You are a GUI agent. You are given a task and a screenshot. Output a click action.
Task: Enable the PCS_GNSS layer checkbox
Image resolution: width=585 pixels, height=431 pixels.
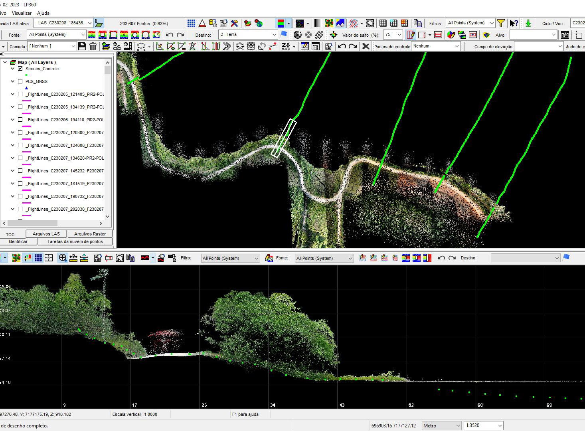pyautogui.click(x=20, y=81)
